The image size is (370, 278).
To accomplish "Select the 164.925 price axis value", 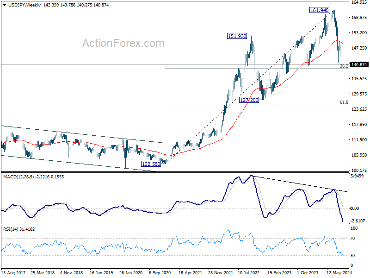I will point(359,2).
